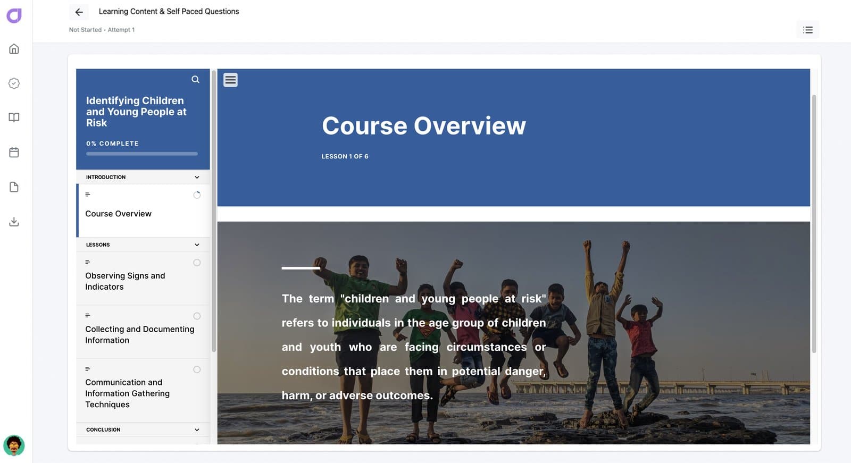Screen dimensions: 851x463
Task: Open the calendar icon in left rail
Action: click(14, 153)
